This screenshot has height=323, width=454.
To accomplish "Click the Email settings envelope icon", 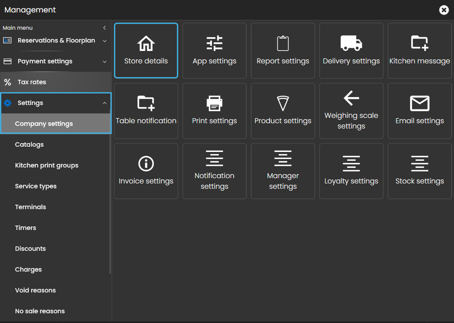I will (419, 103).
